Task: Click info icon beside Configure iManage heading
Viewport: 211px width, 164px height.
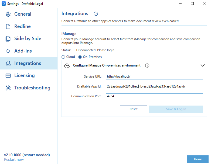Action: [x=147, y=65]
